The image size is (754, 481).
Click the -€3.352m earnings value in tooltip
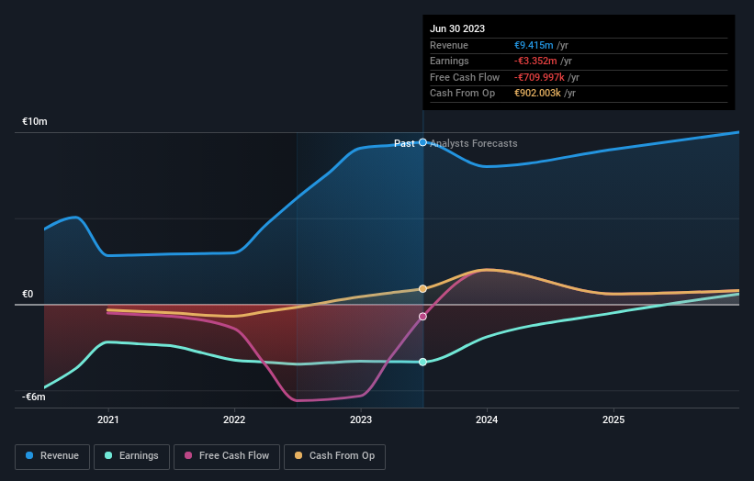535,61
